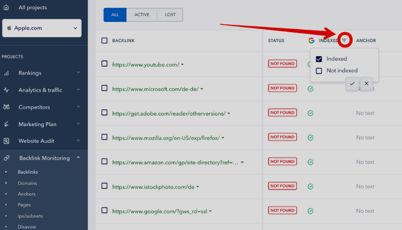Open the https://www.youtube.com/ backlink
Screen dimensions: 402x230
tap(146, 64)
